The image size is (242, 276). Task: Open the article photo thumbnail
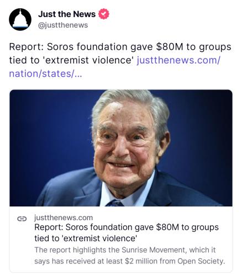121,148
